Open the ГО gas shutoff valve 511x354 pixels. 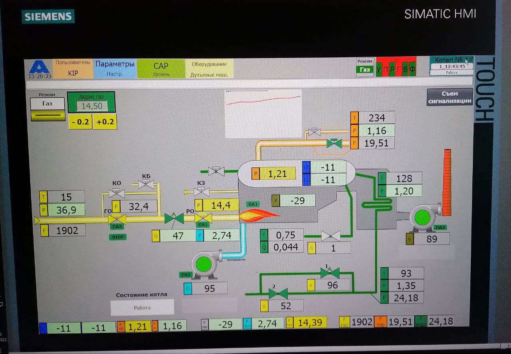tap(117, 219)
